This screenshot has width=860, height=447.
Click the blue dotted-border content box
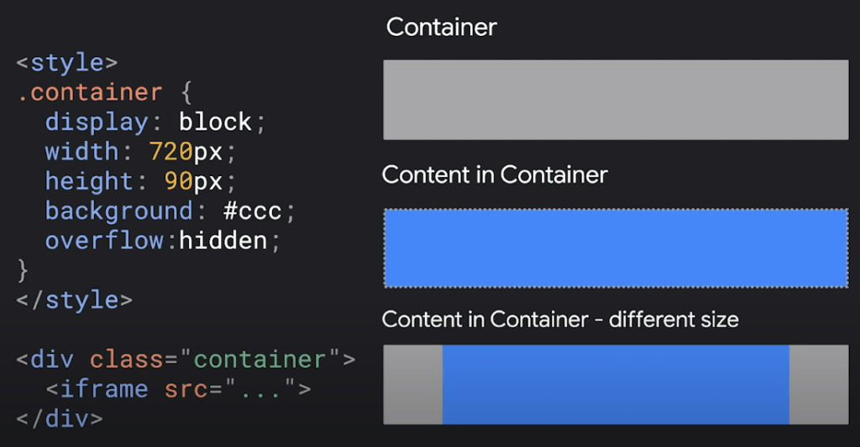point(616,248)
